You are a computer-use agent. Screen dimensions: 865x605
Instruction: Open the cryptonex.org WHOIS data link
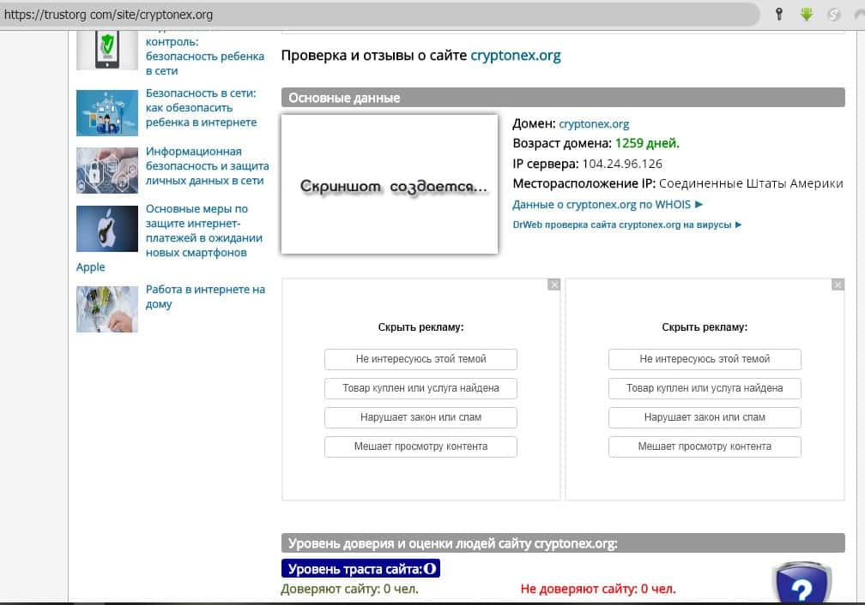tap(607, 205)
